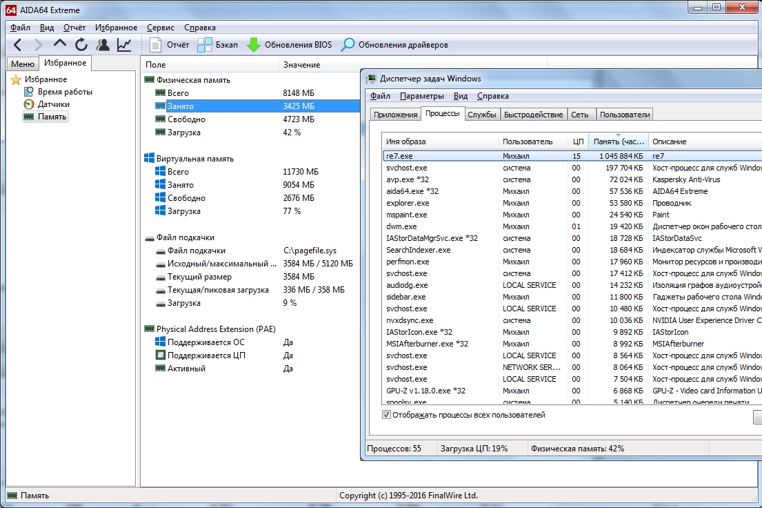Sort by Память (час... column header
This screenshot has height=508, width=762.
618,141
